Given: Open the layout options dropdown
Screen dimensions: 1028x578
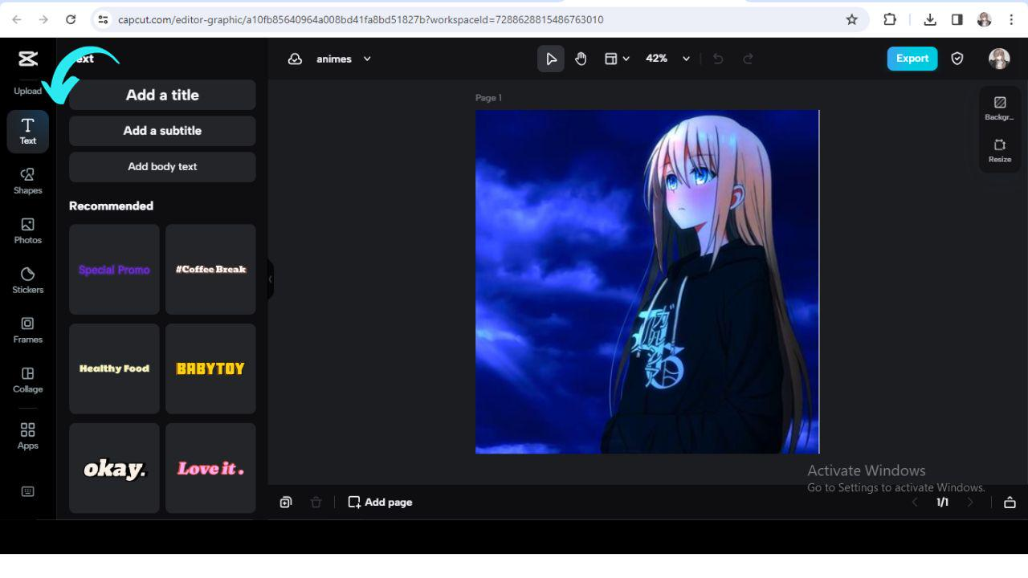Looking at the screenshot, I should (x=617, y=59).
